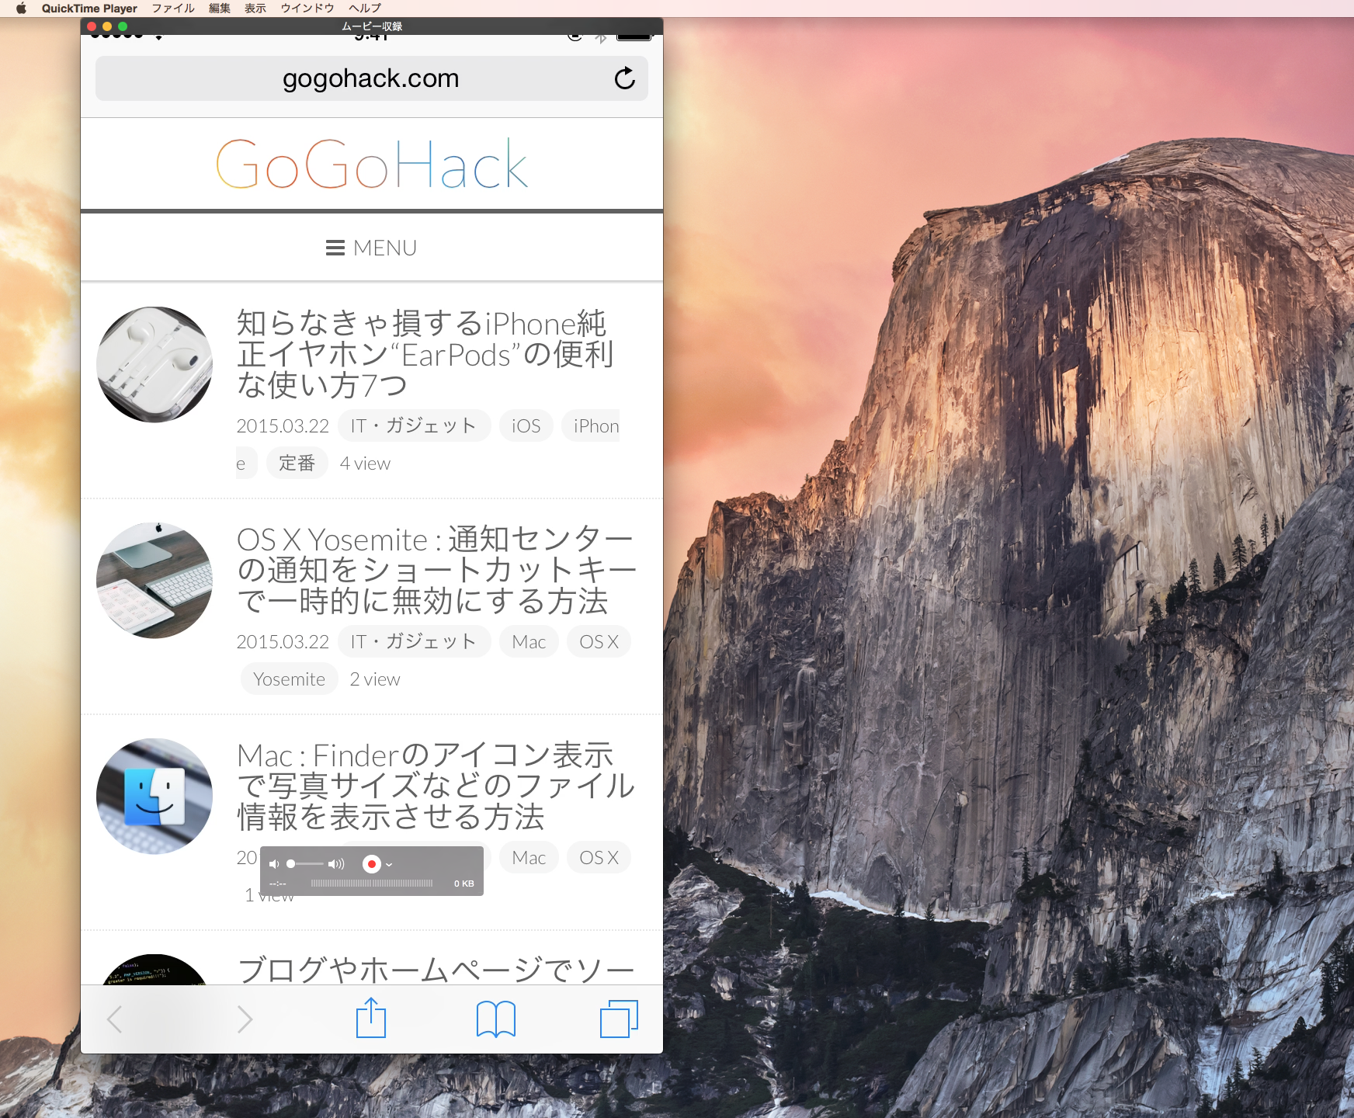Open the Finder icon article thumbnail
1354x1118 pixels.
154,796
